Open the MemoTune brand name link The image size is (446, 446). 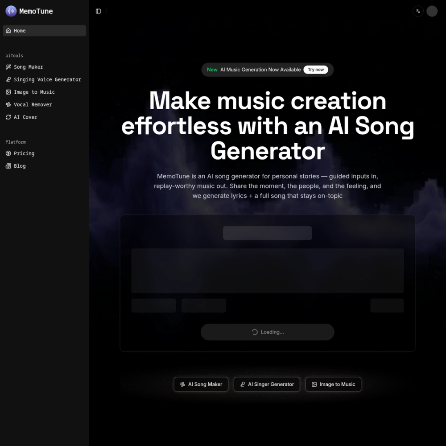click(x=36, y=11)
